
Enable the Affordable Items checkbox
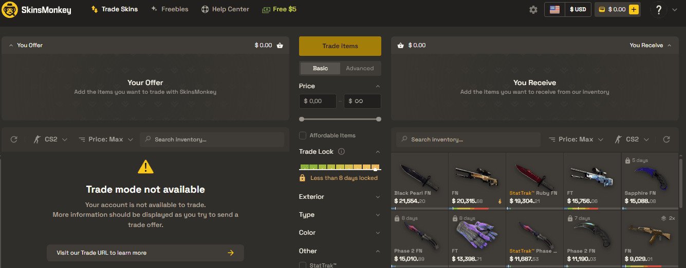click(303, 135)
